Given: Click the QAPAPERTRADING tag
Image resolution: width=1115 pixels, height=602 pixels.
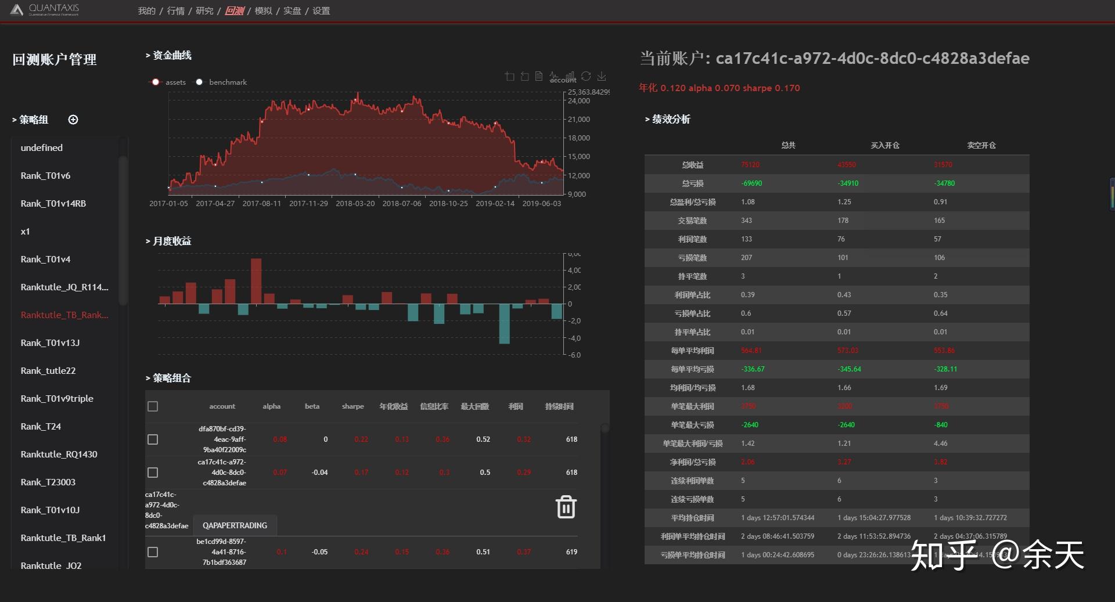Looking at the screenshot, I should (x=235, y=525).
